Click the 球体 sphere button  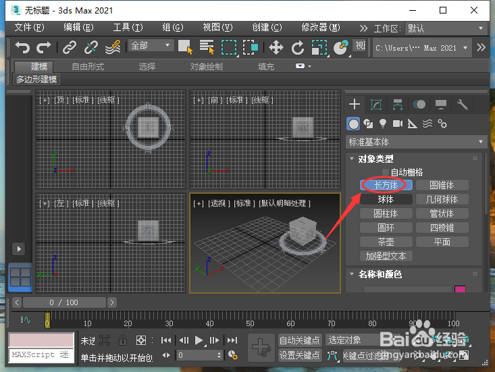[386, 199]
